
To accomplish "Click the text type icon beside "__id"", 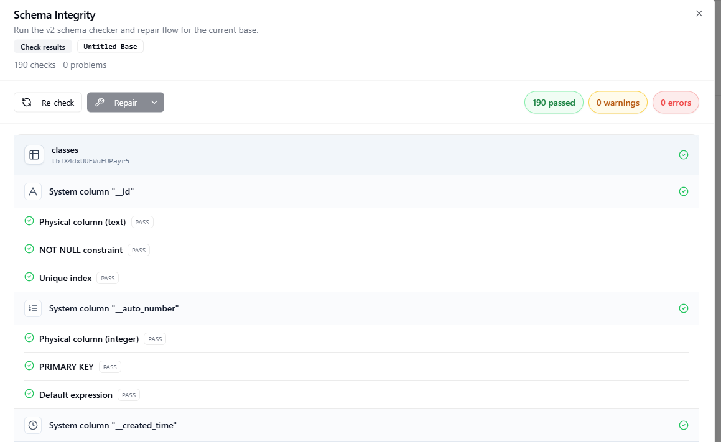I will point(33,191).
